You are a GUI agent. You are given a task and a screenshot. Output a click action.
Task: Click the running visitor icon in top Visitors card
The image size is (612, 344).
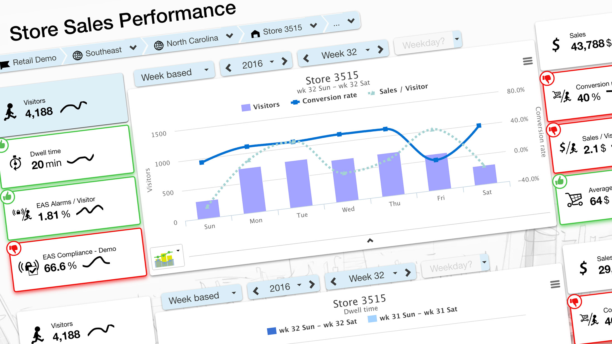point(10,112)
